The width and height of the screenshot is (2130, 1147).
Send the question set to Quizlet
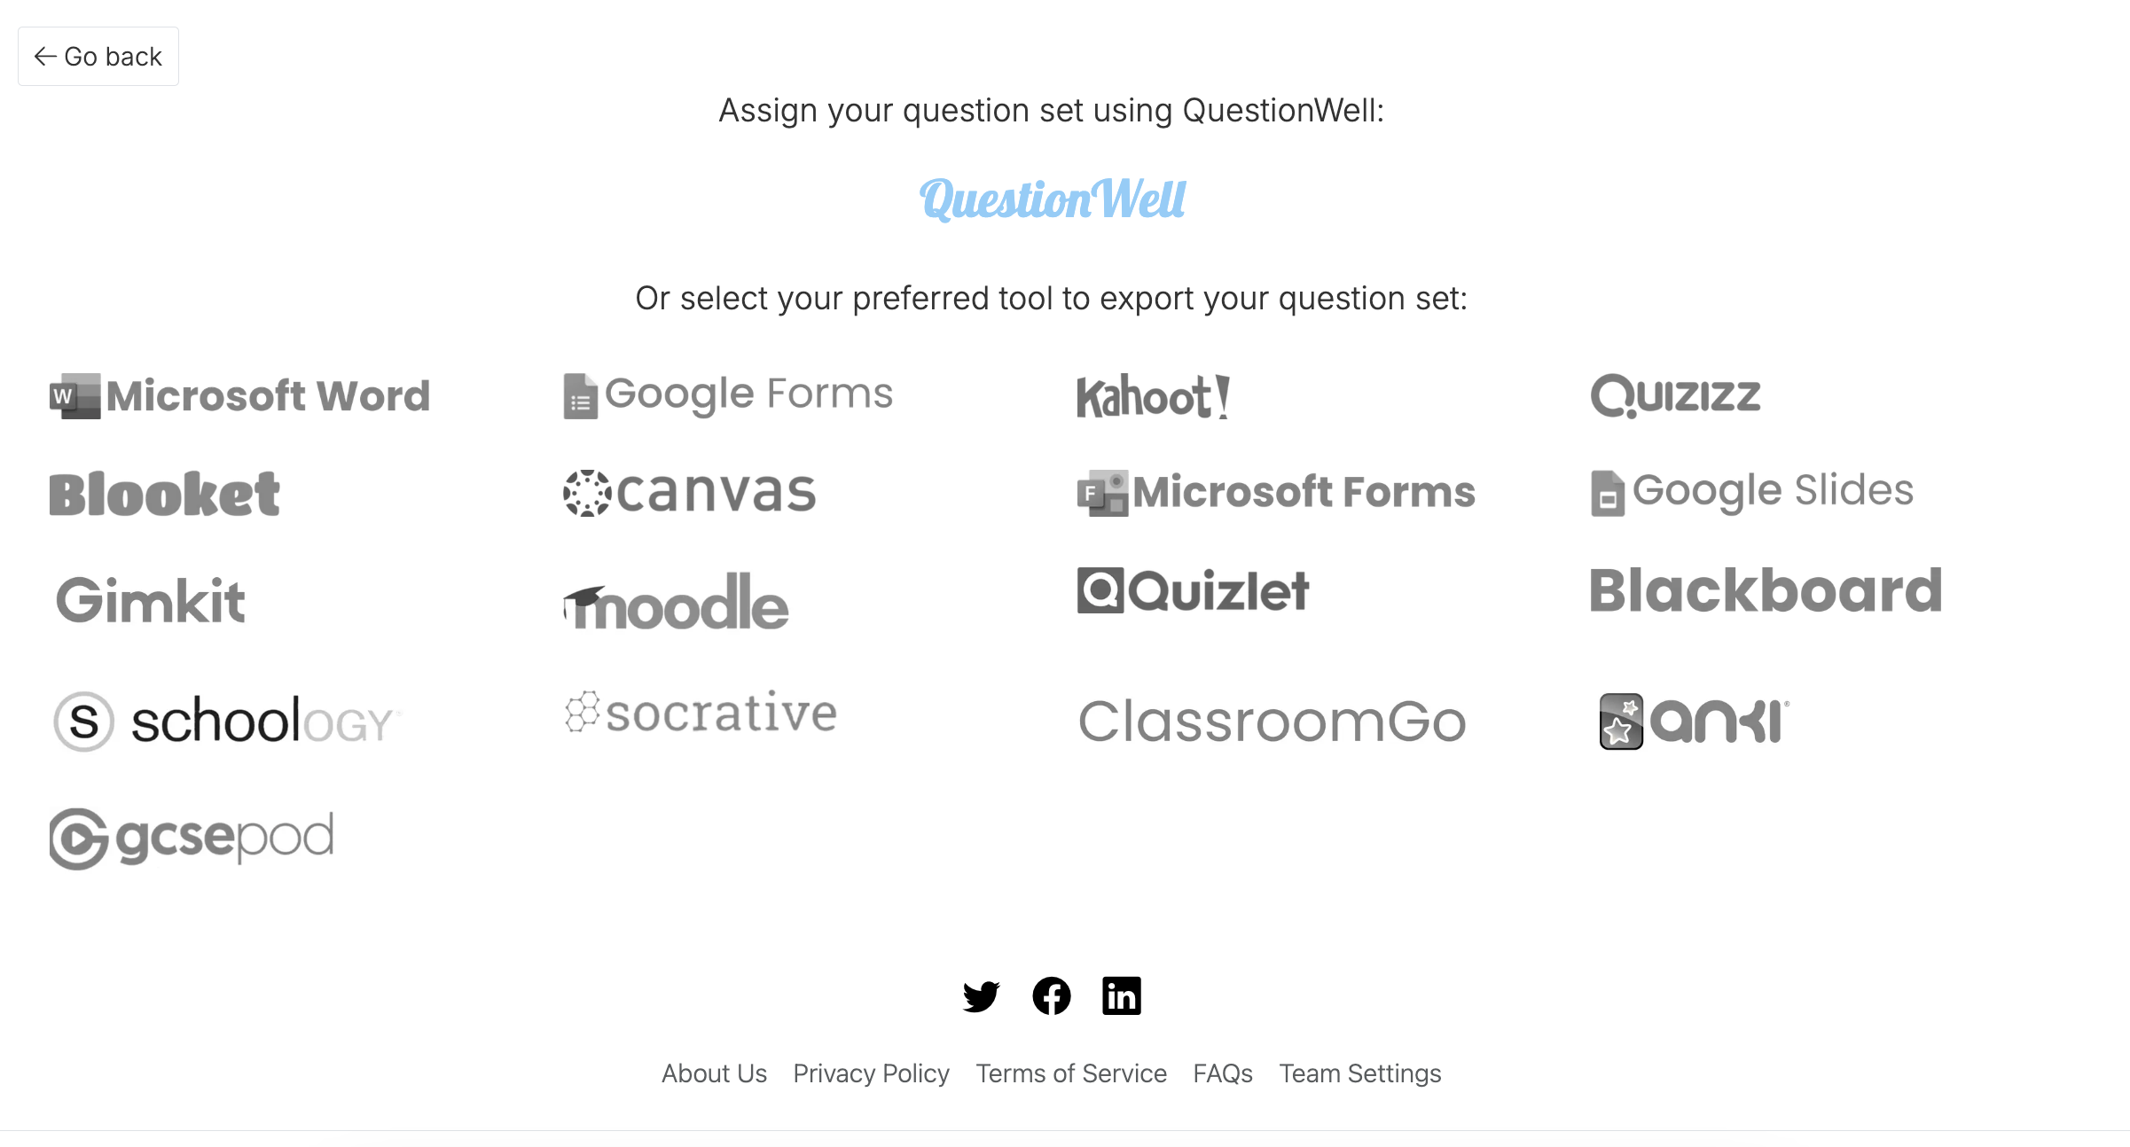[x=1193, y=592]
